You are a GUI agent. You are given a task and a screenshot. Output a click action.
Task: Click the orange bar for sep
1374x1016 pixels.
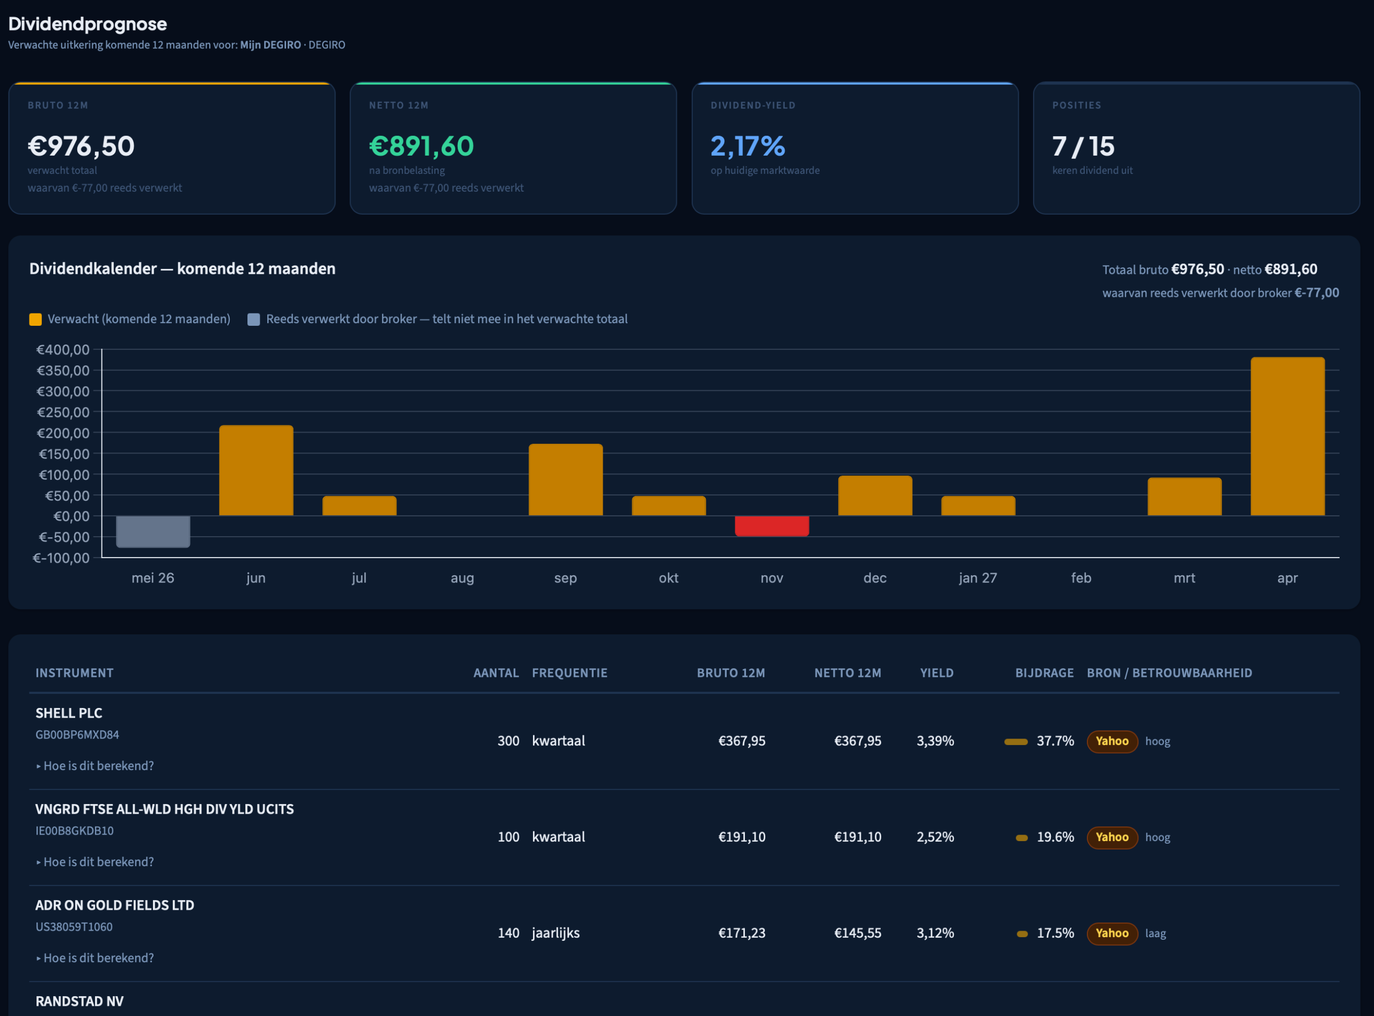(566, 480)
